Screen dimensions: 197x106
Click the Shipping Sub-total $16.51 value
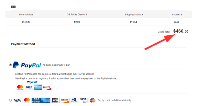tap(133, 22)
